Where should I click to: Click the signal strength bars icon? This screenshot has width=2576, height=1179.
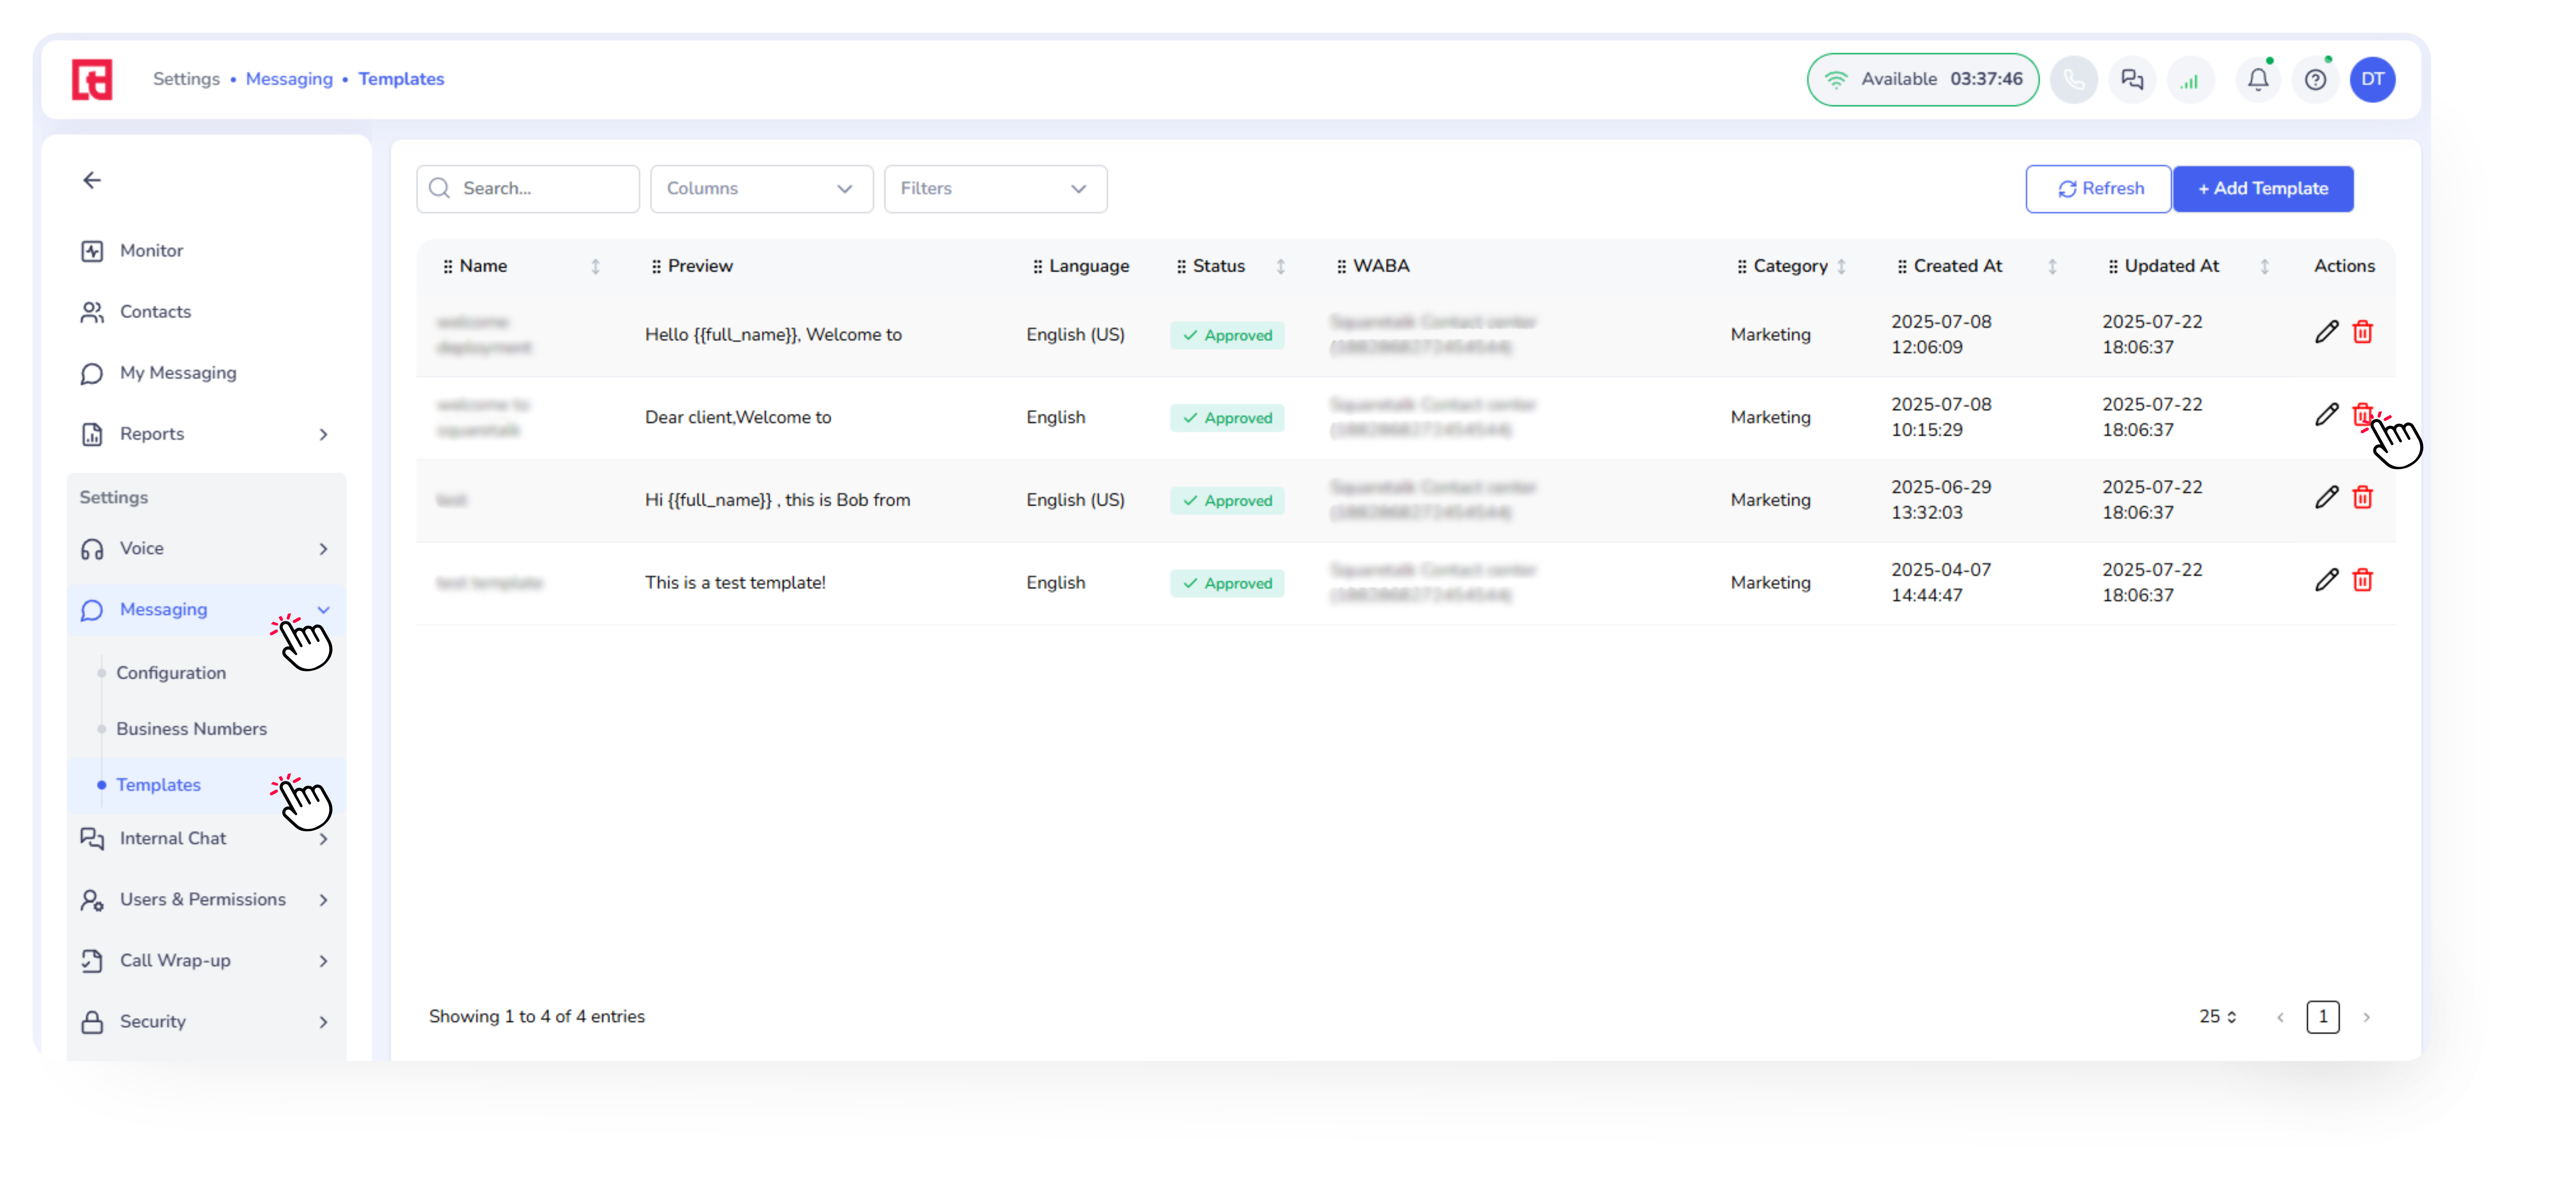(2190, 79)
